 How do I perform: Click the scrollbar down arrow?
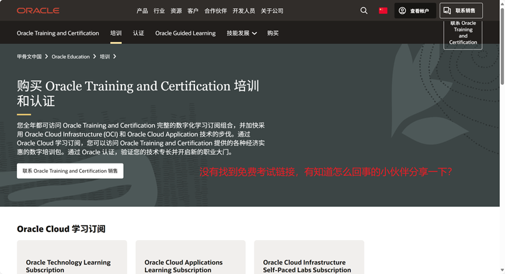[x=502, y=270]
